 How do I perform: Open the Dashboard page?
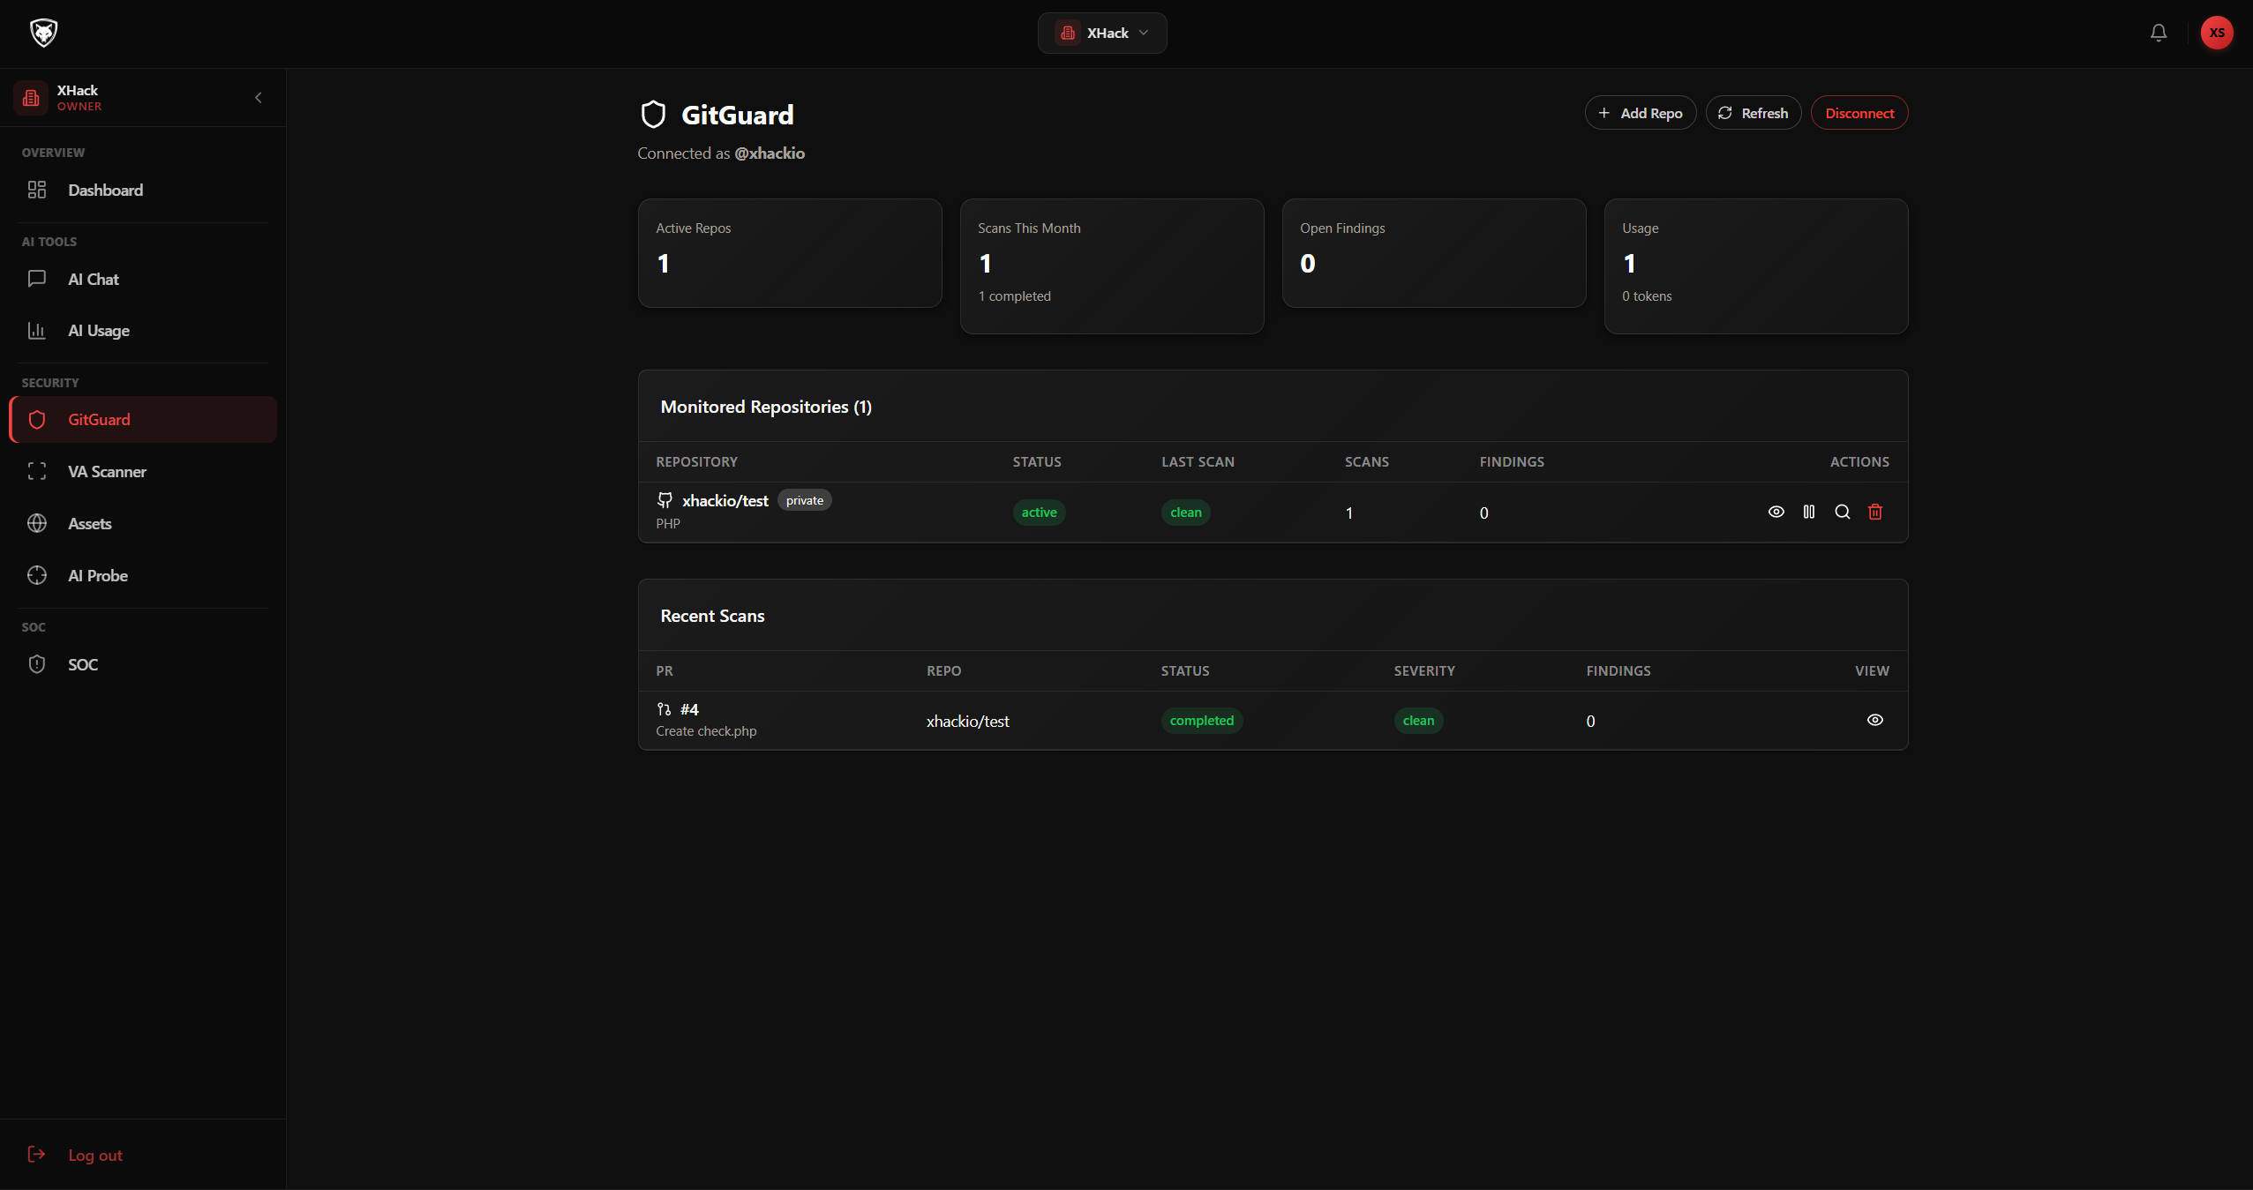tap(143, 190)
